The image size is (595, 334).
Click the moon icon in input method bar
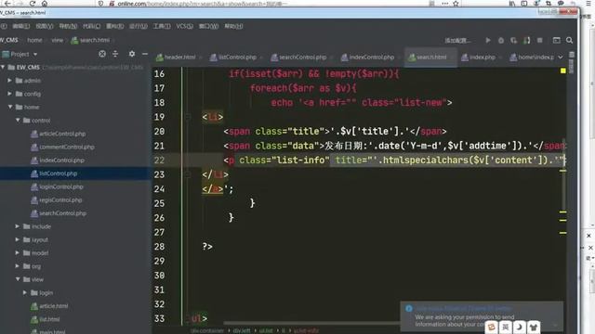coord(520,328)
